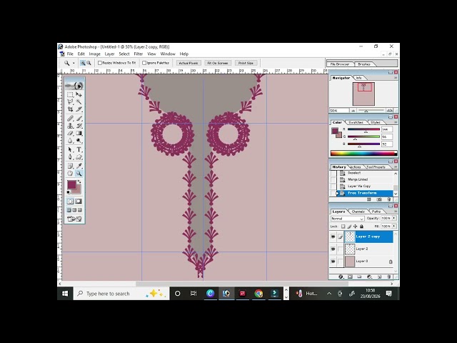The height and width of the screenshot is (343, 457).
Task: Toggle Lock position
Action: point(356,227)
